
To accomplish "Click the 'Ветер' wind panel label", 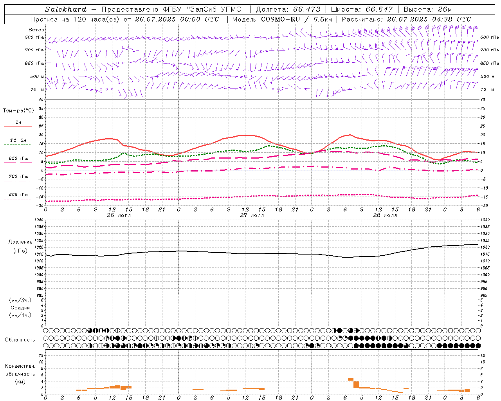I will click(x=36, y=30).
